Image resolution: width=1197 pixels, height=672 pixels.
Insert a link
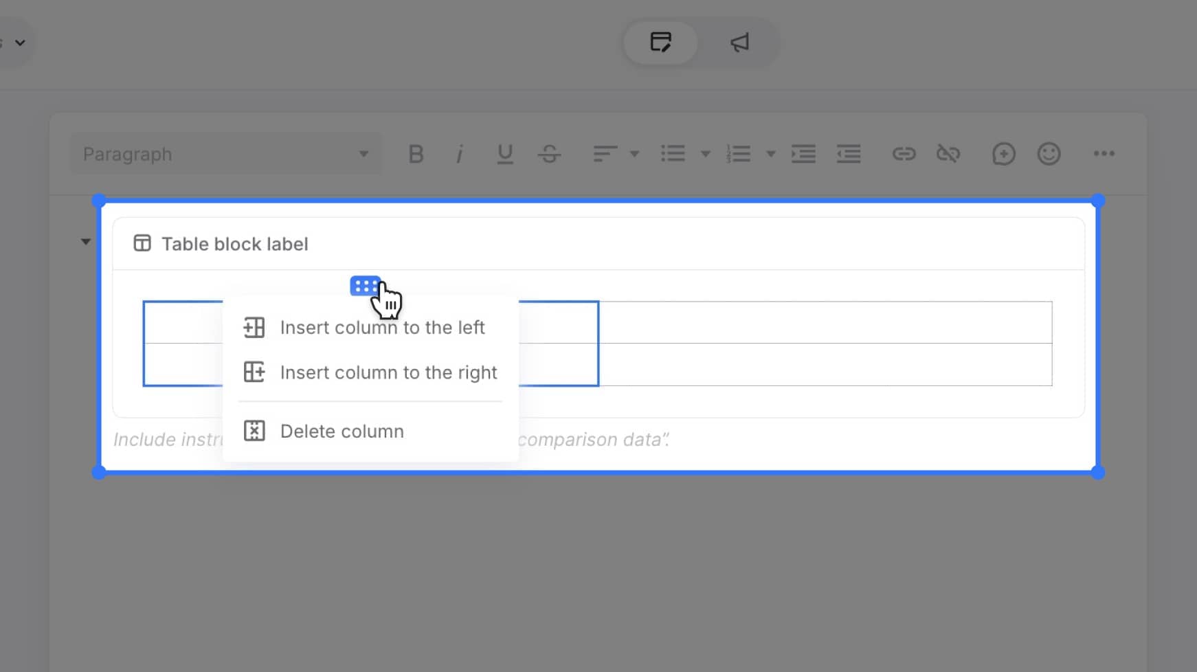coord(904,154)
